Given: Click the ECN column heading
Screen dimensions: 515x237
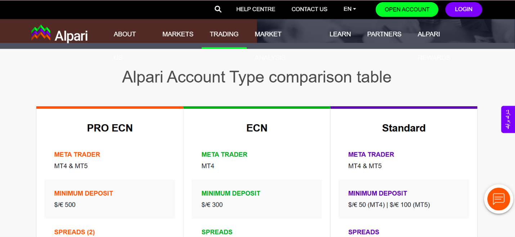Looking at the screenshot, I should click(257, 128).
